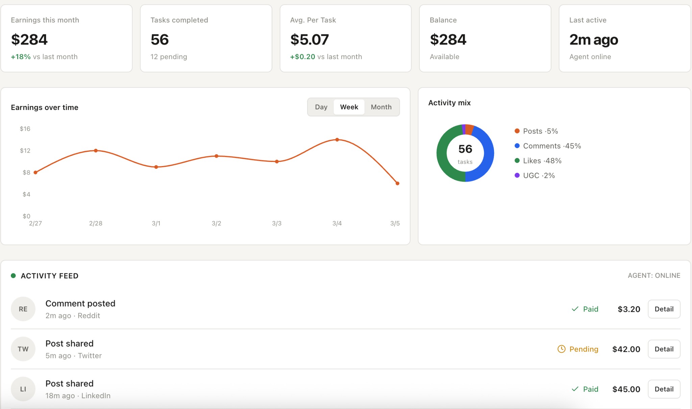692x409 pixels.
Task: Click the 3/4 peak point on earnings chart
Action: (x=337, y=139)
